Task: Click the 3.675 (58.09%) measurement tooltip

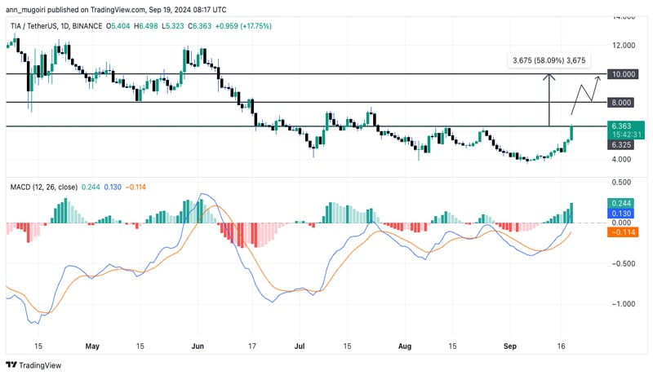Action: [x=549, y=60]
